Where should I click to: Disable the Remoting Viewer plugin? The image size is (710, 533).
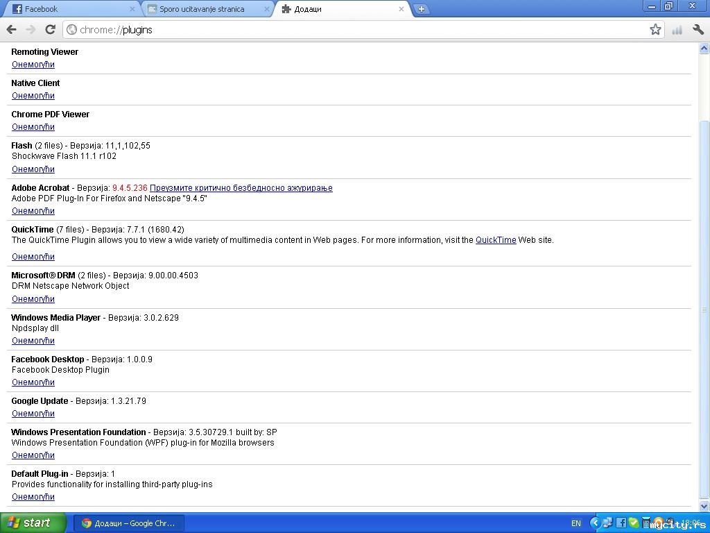[x=33, y=65]
